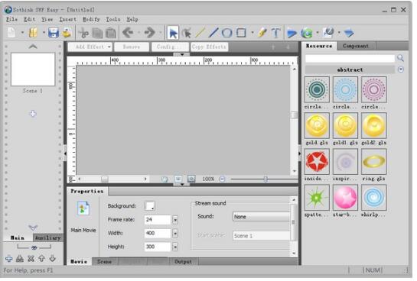
Task: Select the Oval shape tool
Action: [226, 33]
